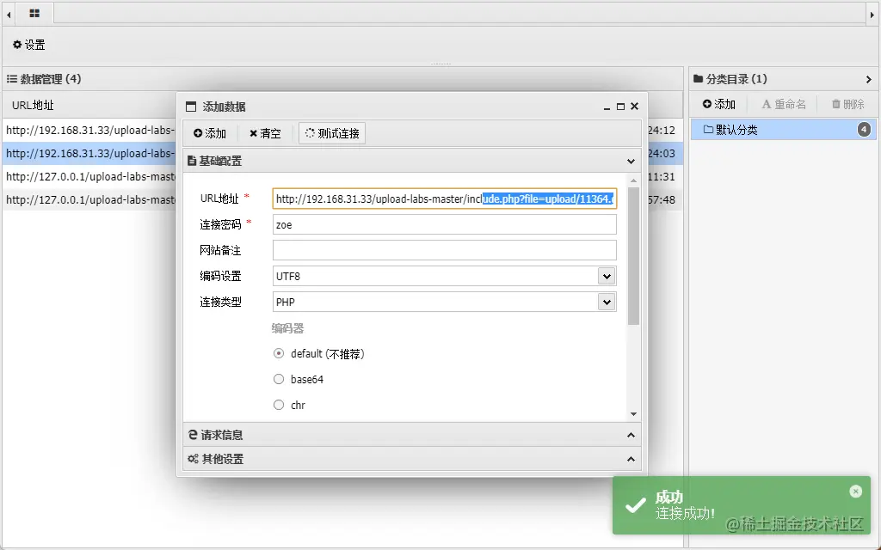Expand 请求信息 section
The image size is (881, 550).
pos(412,435)
